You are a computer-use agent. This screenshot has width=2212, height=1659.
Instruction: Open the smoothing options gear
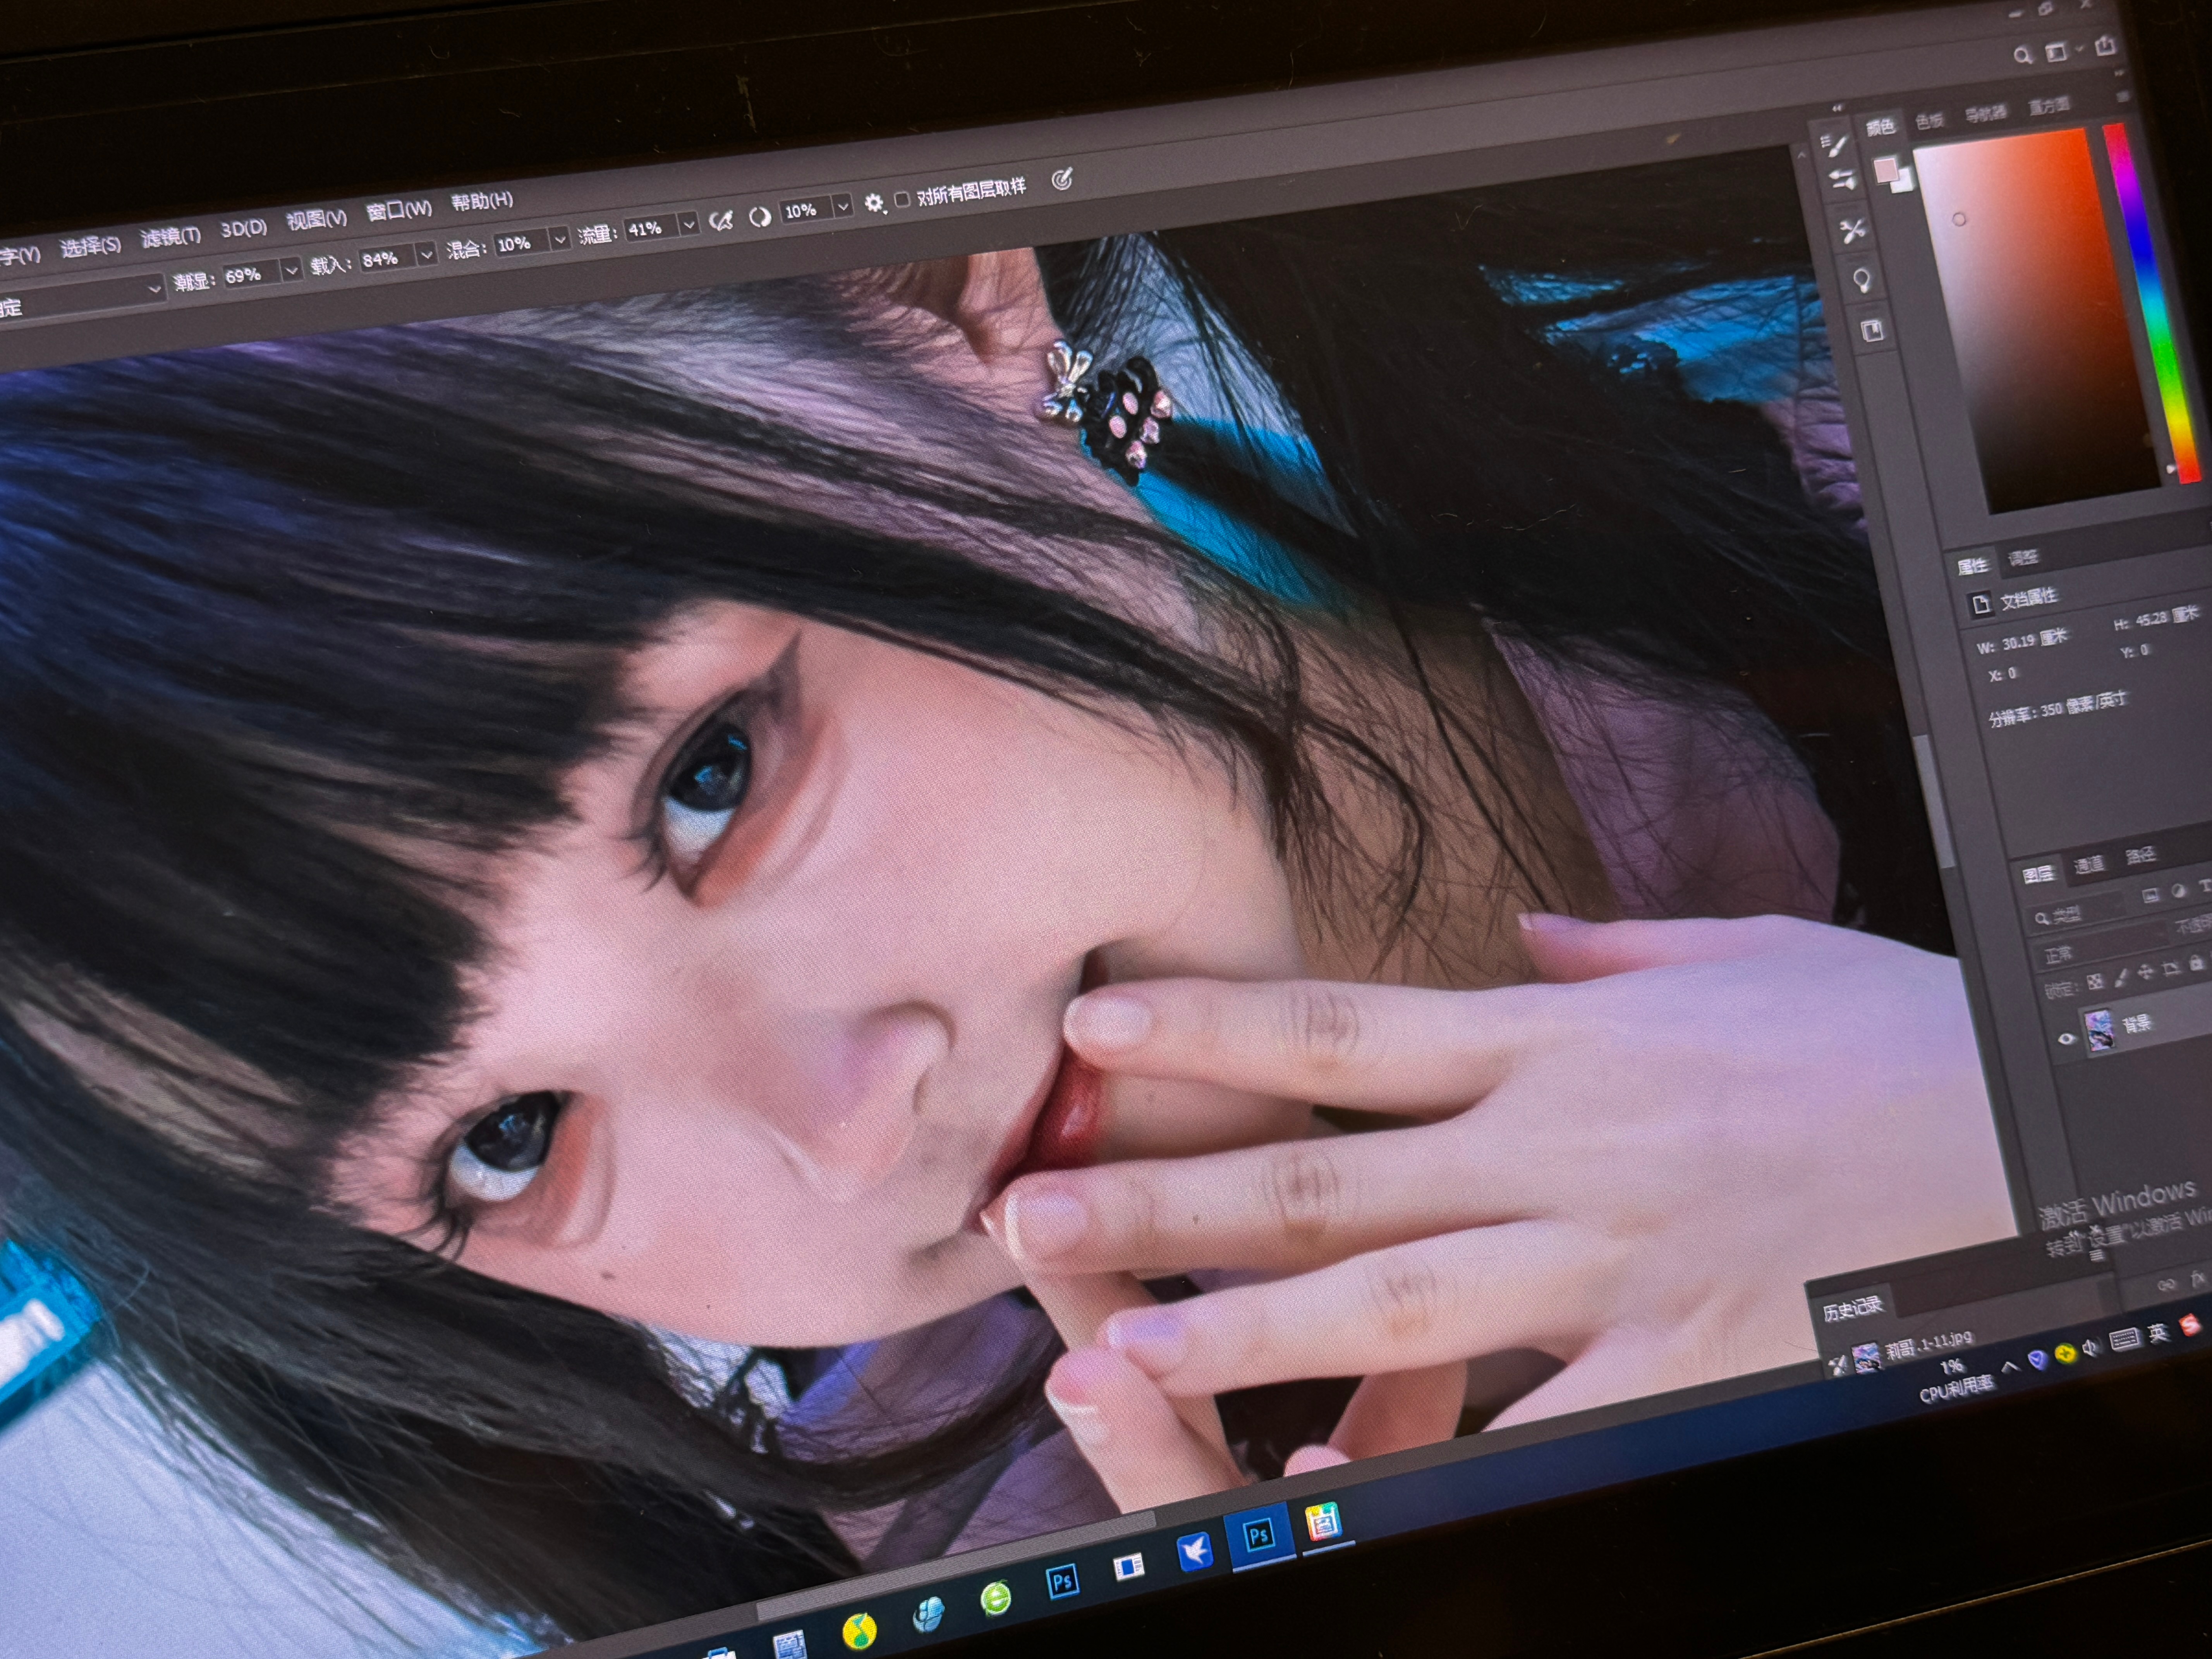coord(874,203)
